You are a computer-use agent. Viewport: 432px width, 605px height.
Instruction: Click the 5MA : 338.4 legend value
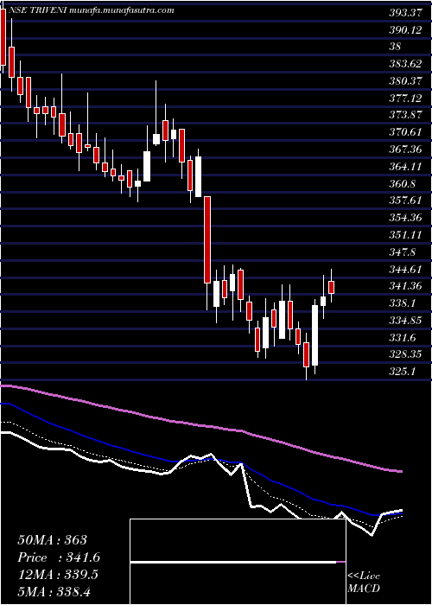click(x=54, y=591)
